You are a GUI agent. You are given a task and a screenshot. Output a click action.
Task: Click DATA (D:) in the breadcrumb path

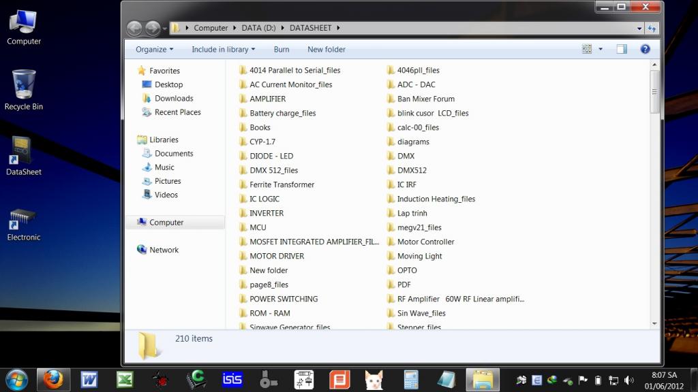pos(258,28)
